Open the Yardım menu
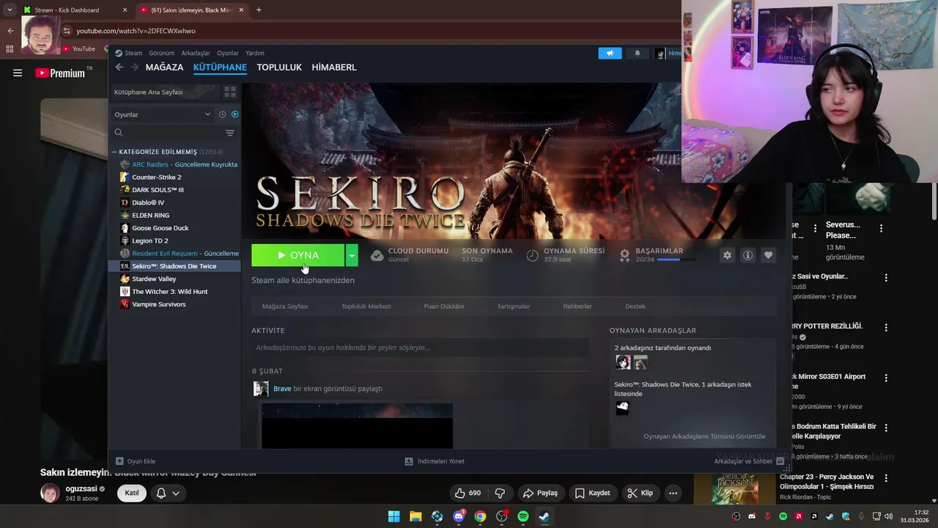 (x=254, y=53)
